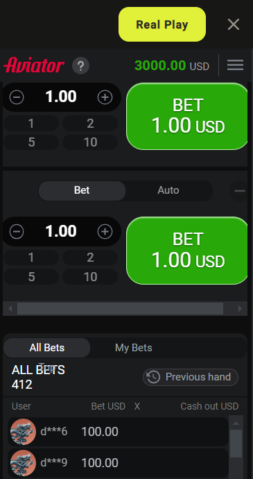Select Bet mode in second panel
This screenshot has height=479, width=253.
[82, 191]
